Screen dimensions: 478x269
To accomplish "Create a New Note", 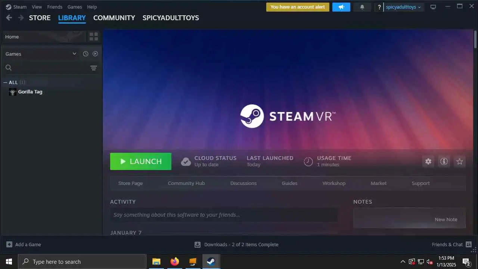I will point(446,220).
